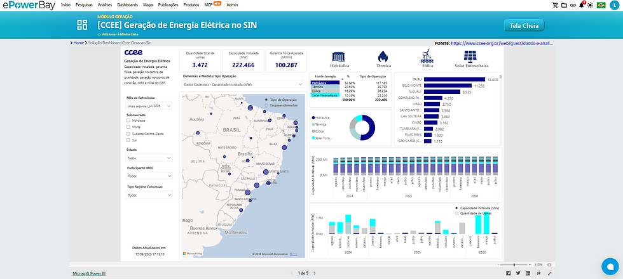Open the shopping cart icon
The image size is (623, 279).
click(556, 5)
